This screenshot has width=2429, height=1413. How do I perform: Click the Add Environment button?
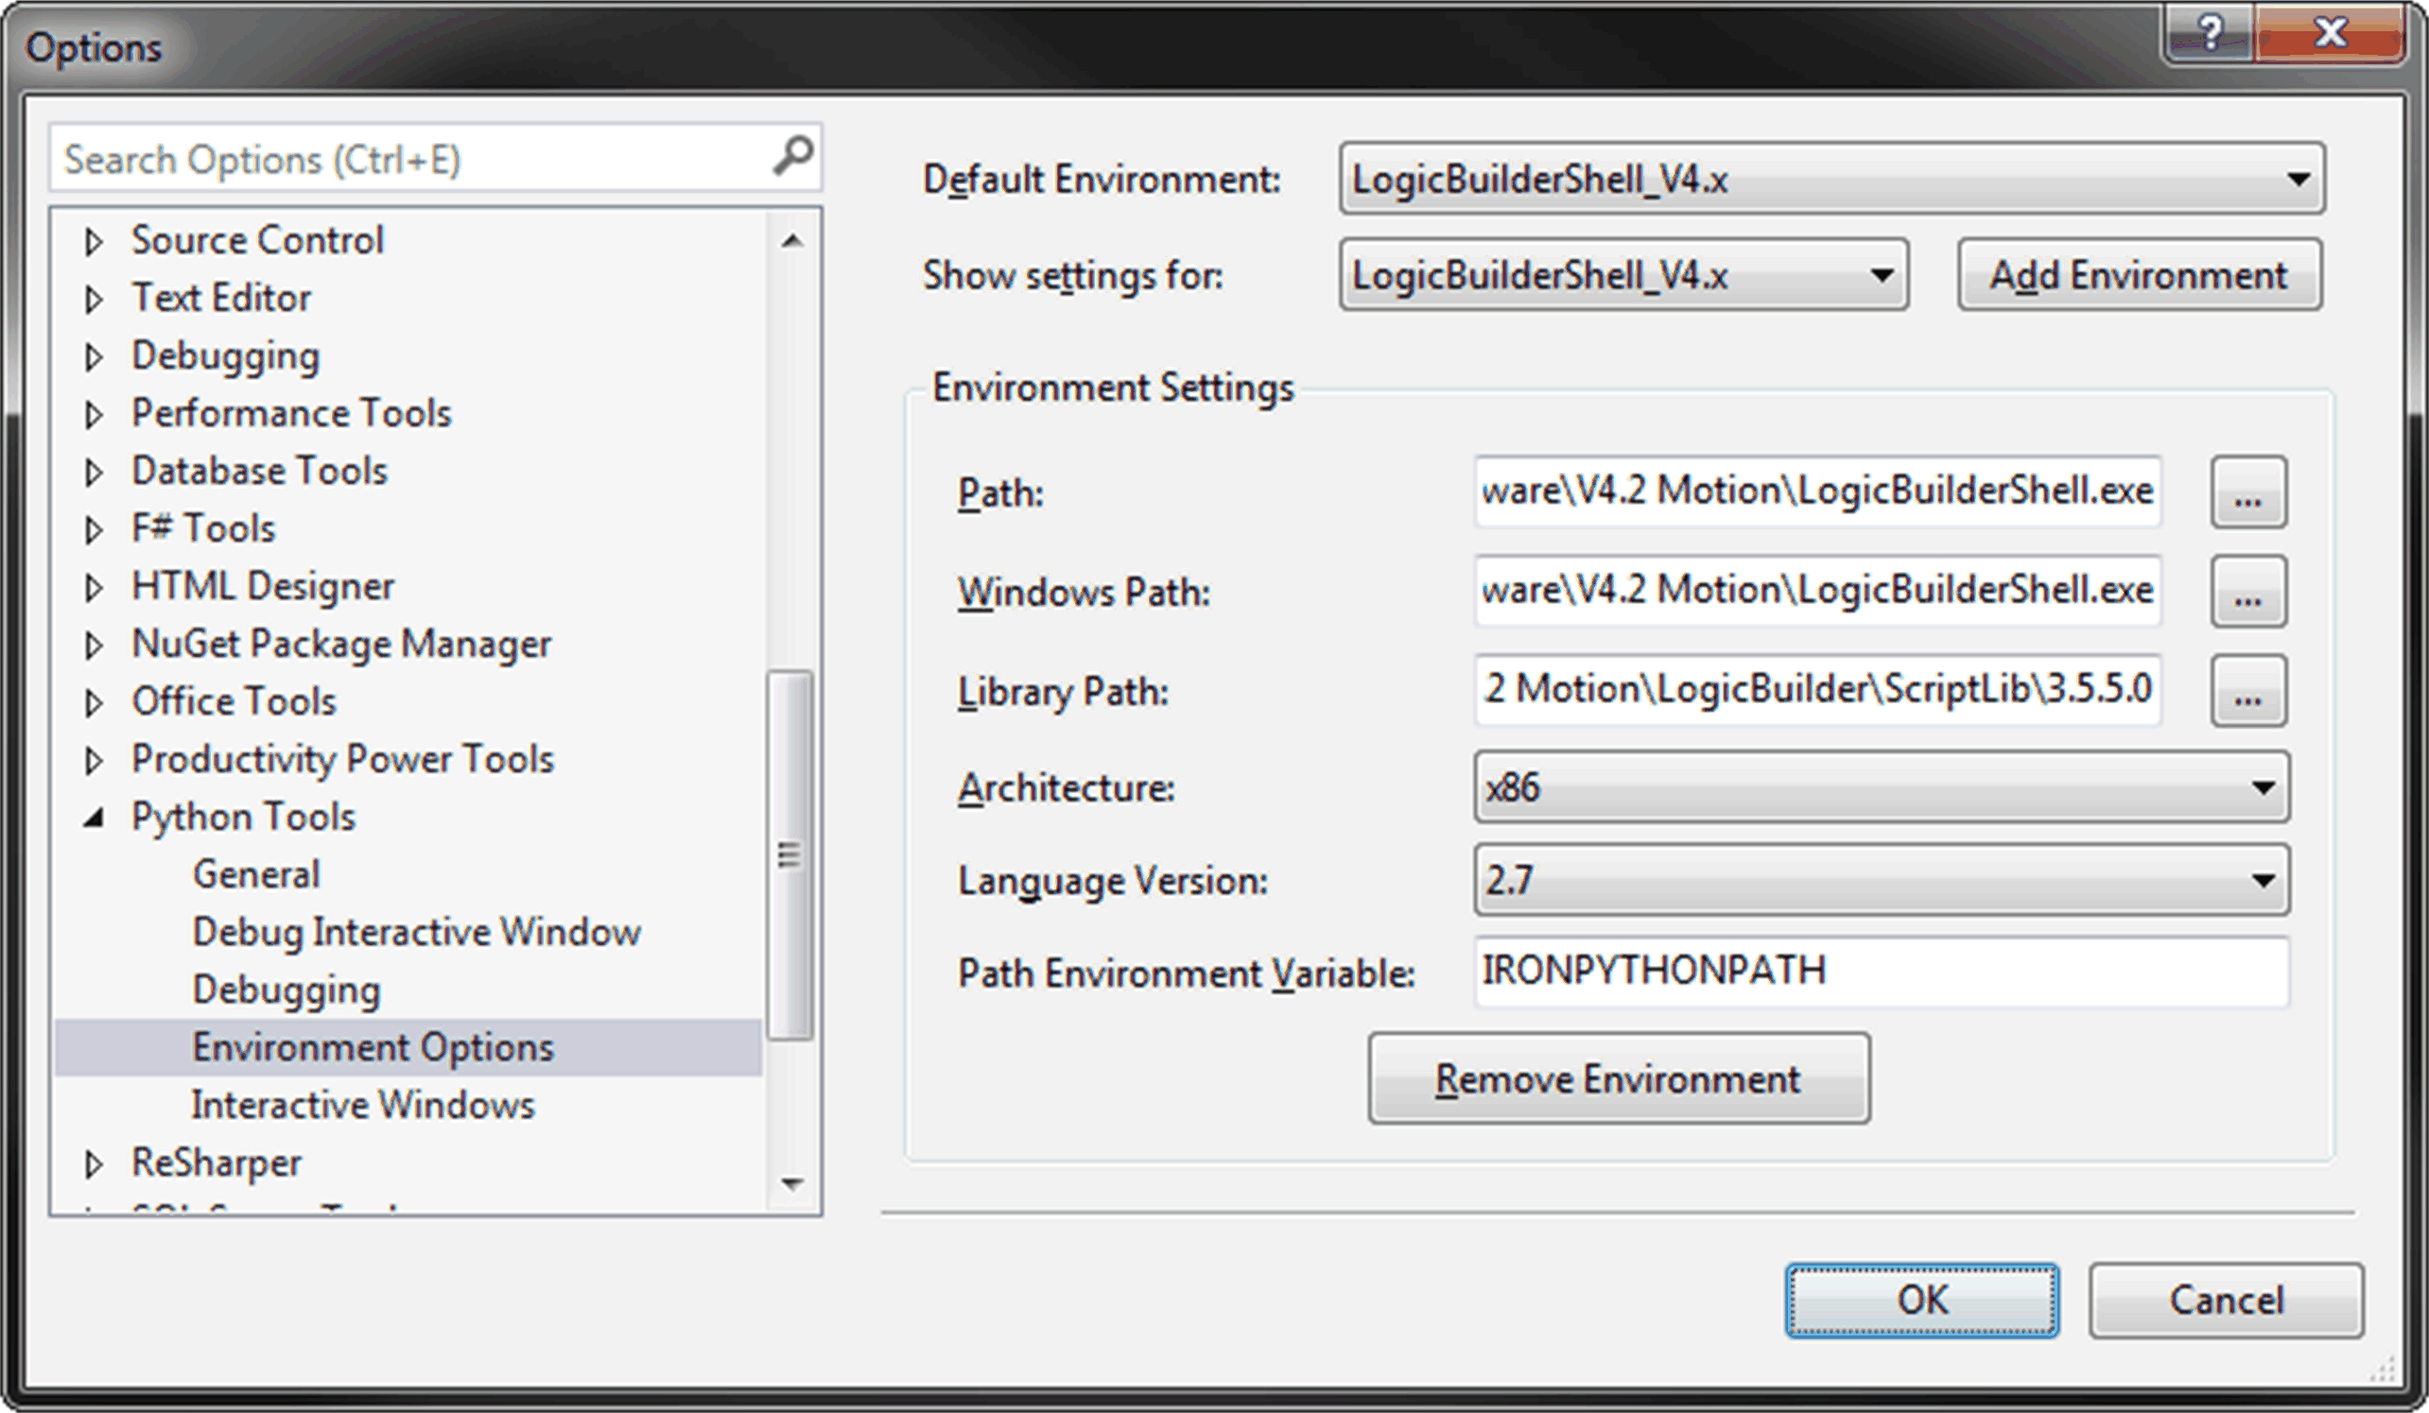(2138, 276)
